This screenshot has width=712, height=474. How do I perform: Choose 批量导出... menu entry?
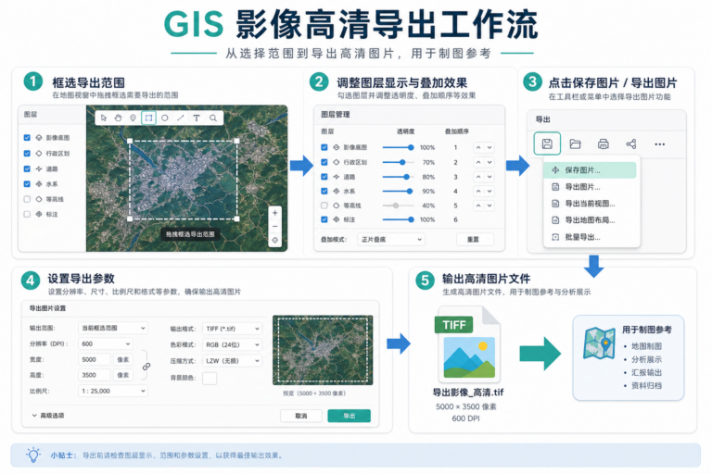[x=590, y=237]
